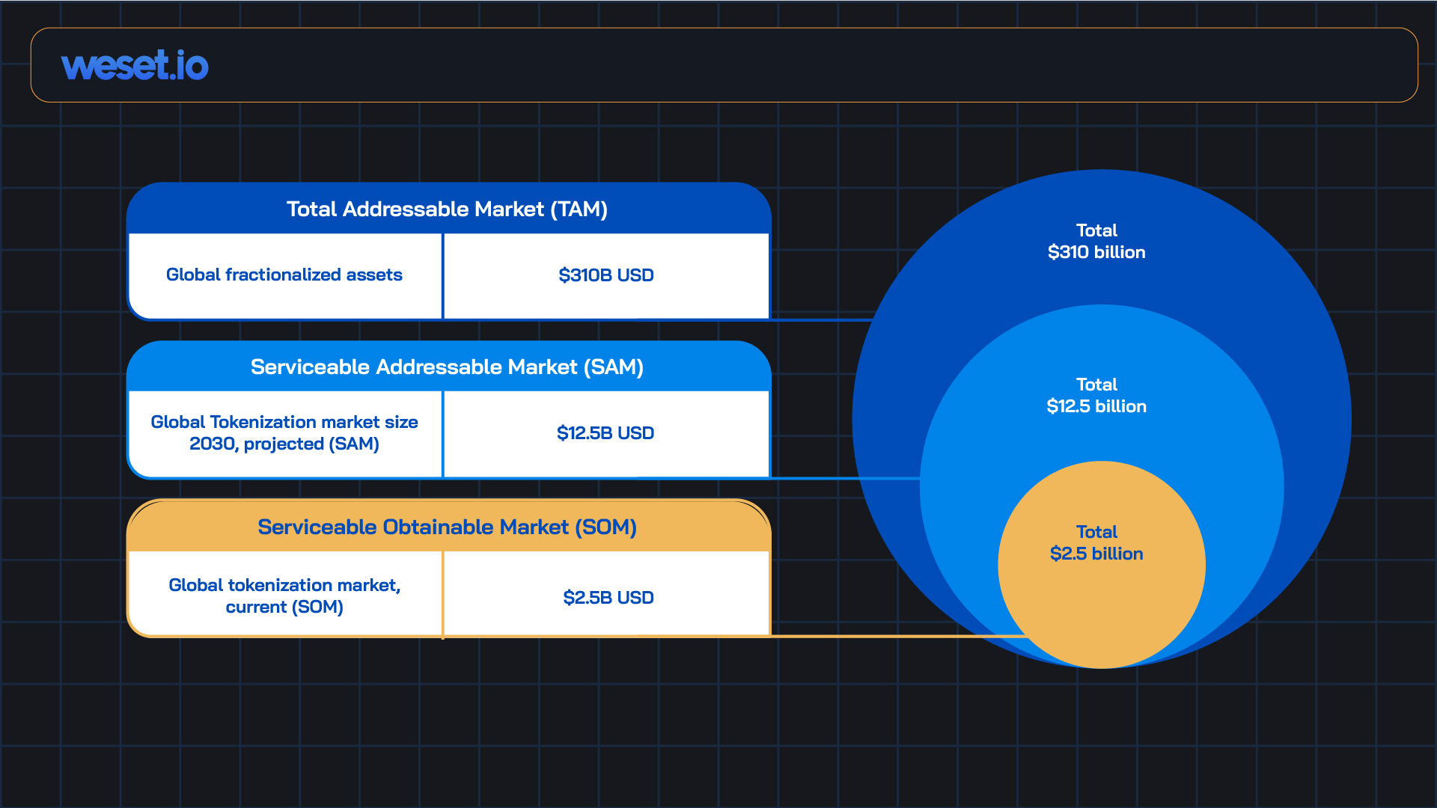Select Global Tokenization market size 2030 cell
Image resolution: width=1437 pixels, height=808 pixels.
tap(285, 433)
